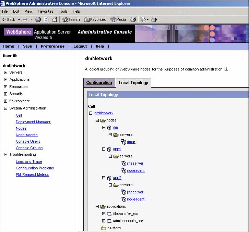Screen dimensions: 249x232
Task: Open Preferences in the console menu bar
Action: click(53, 46)
